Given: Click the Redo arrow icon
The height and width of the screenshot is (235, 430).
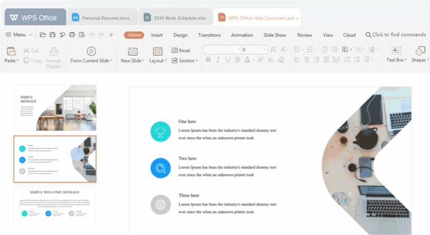Looking at the screenshot, I should point(101,35).
